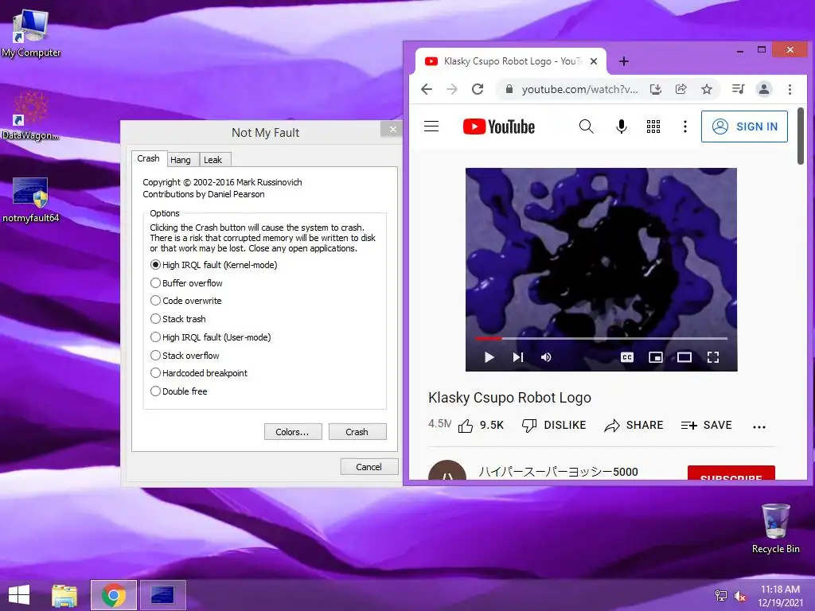Click the network tray icon
815x611 pixels.
click(x=721, y=596)
